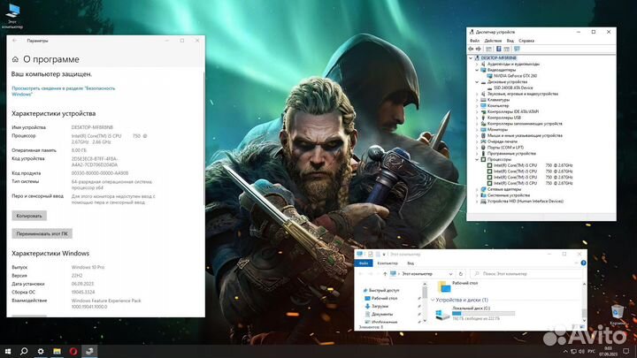Screen dimensions: 637x358
Task: Click 'Контроллеры IDE ATA/ATAPI' icon
Action: click(483, 111)
